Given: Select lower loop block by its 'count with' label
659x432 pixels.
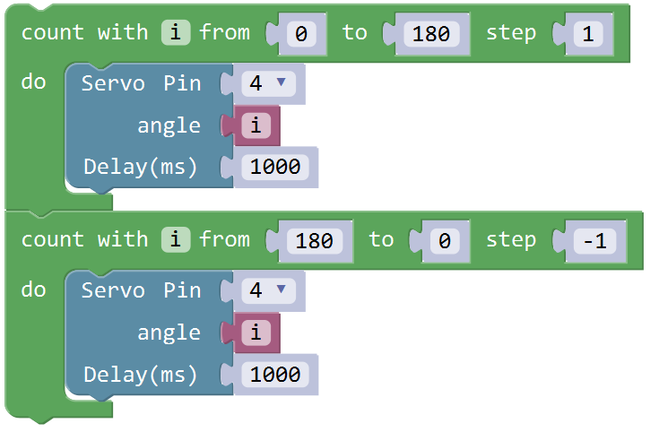Looking at the screenshot, I should (x=84, y=239).
